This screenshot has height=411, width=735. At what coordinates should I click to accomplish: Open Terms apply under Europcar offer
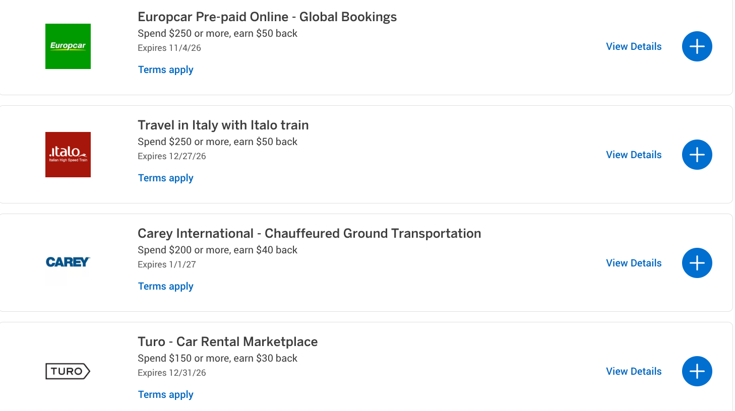pyautogui.click(x=166, y=70)
